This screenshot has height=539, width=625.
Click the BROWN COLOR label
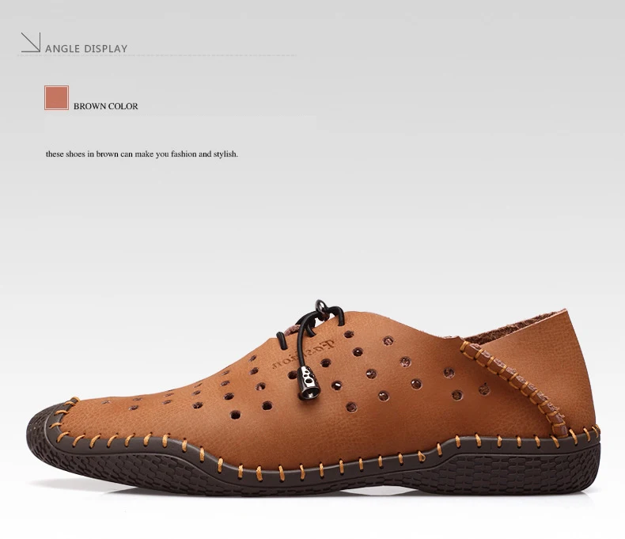tap(106, 106)
